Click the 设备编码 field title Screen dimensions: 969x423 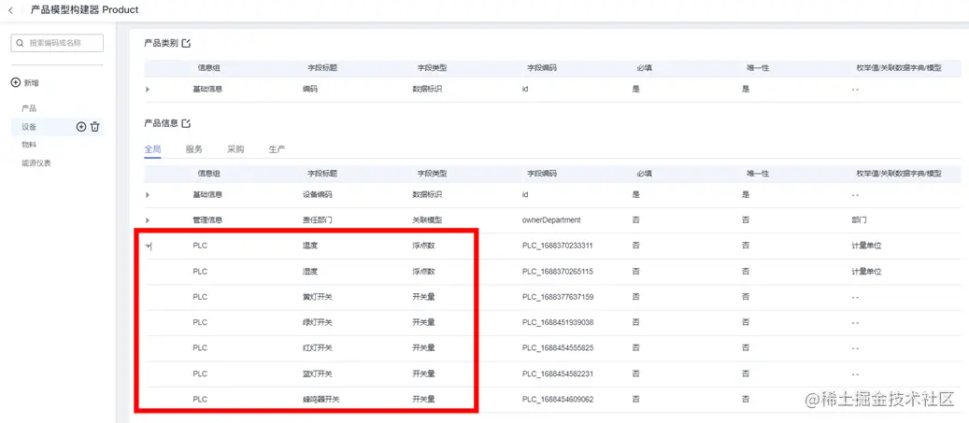318,194
